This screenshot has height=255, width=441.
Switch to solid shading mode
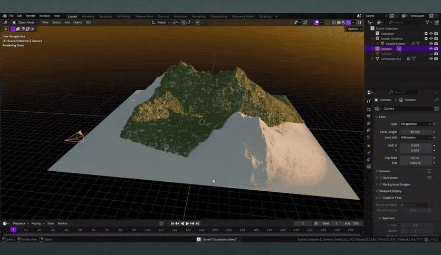coord(339,23)
